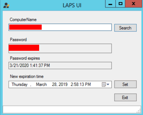Click the Set button

coord(125,84)
